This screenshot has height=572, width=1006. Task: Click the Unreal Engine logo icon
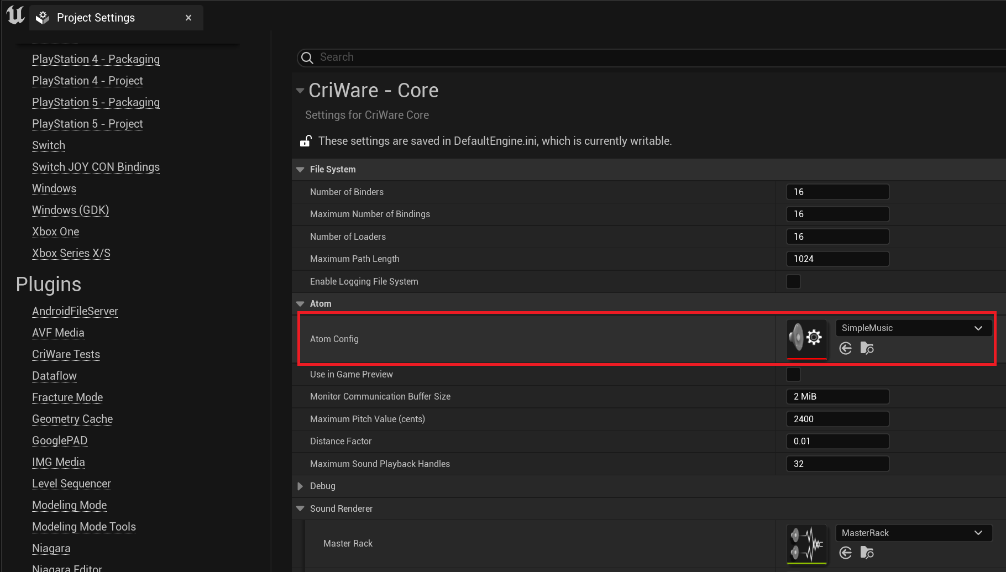click(15, 14)
